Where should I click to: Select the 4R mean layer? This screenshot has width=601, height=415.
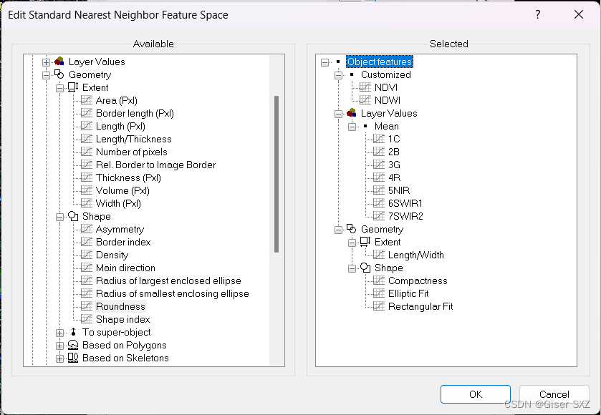point(394,177)
